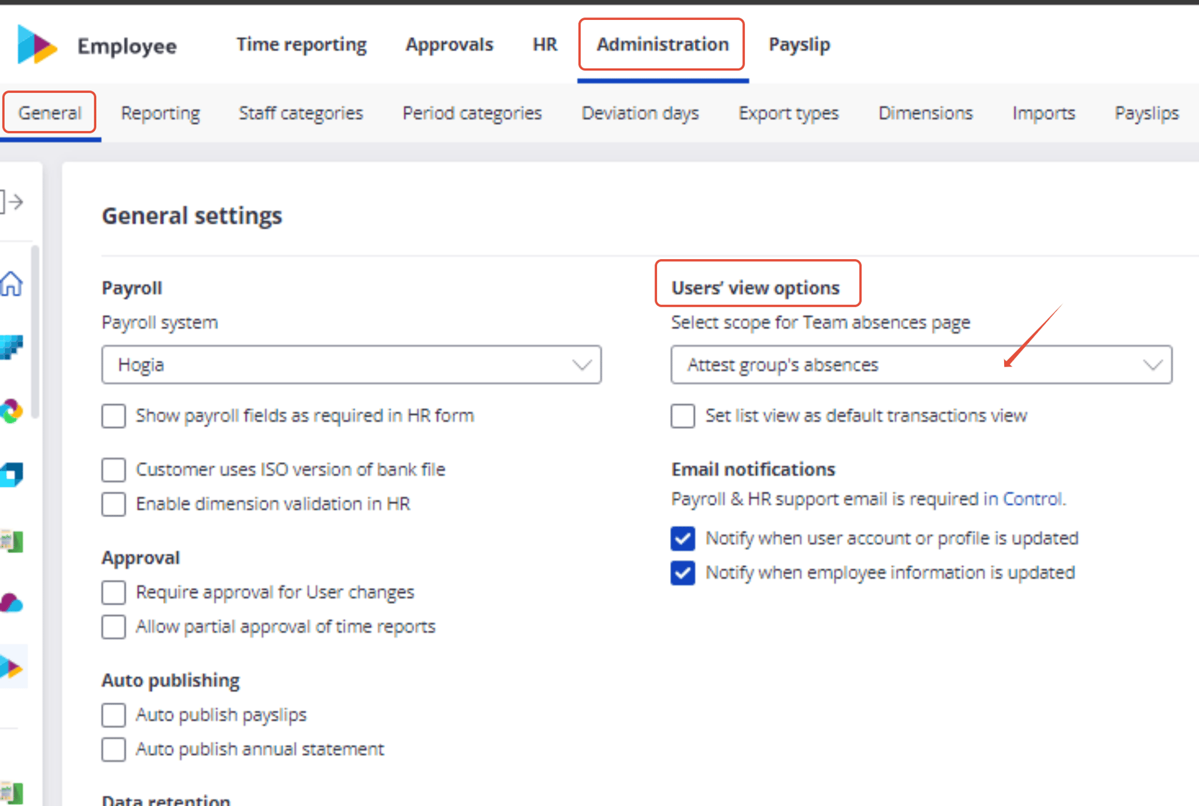
Task: Switch to the Staff categories tab
Action: (x=300, y=113)
